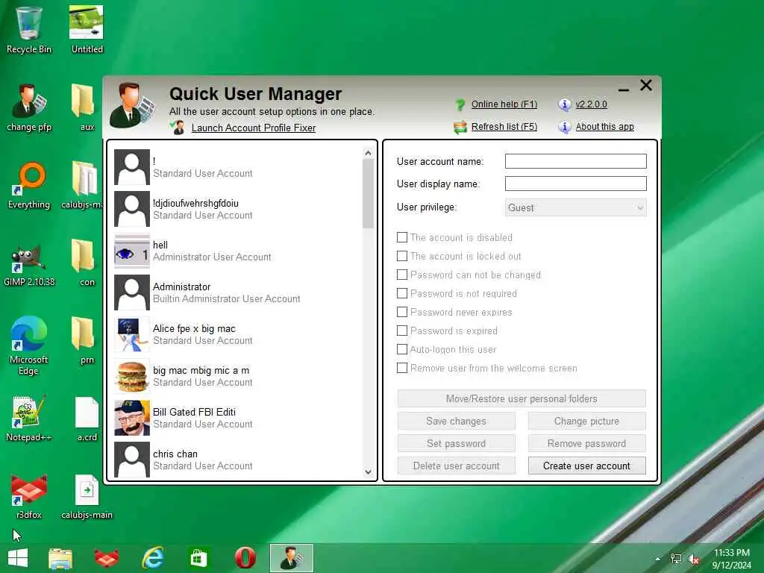
Task: Toggle 'Password is not required' checkbox
Action: [402, 293]
